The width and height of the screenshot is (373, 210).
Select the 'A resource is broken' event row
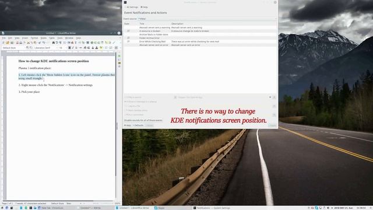(x=200, y=31)
